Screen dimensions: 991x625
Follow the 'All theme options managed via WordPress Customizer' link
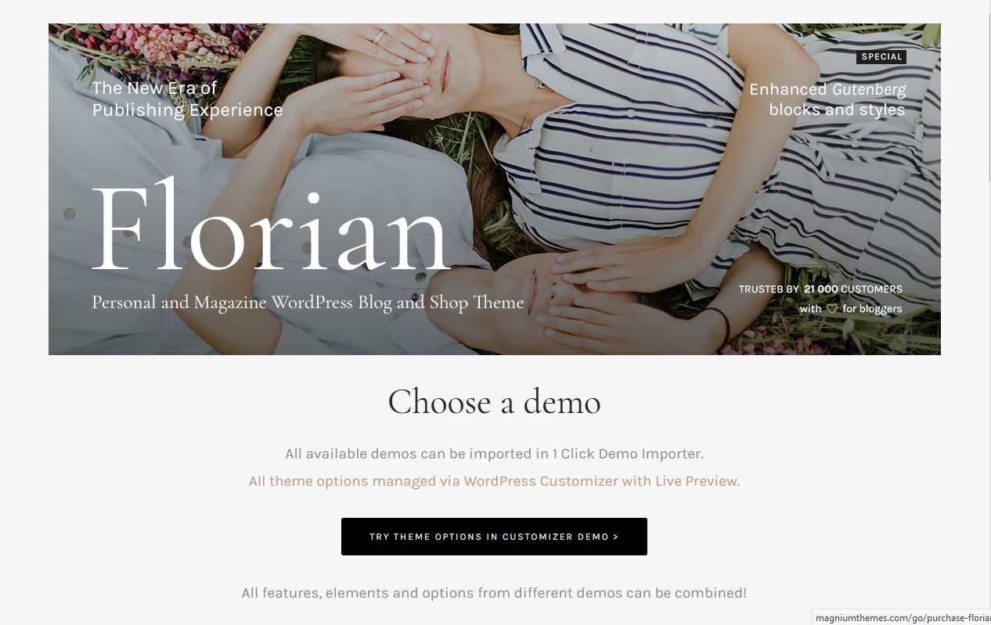494,481
